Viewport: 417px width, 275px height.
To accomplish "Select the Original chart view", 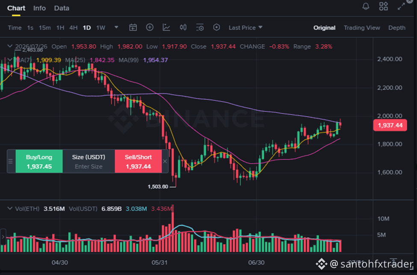I will tap(324, 28).
